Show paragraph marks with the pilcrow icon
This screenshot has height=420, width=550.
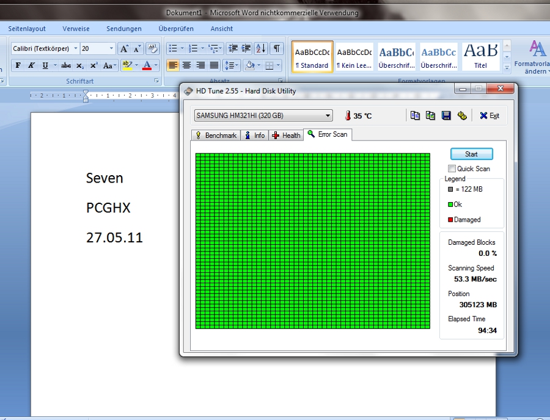tap(276, 48)
